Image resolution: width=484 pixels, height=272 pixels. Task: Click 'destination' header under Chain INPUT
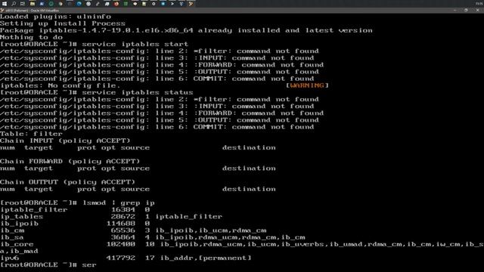click(x=249, y=148)
